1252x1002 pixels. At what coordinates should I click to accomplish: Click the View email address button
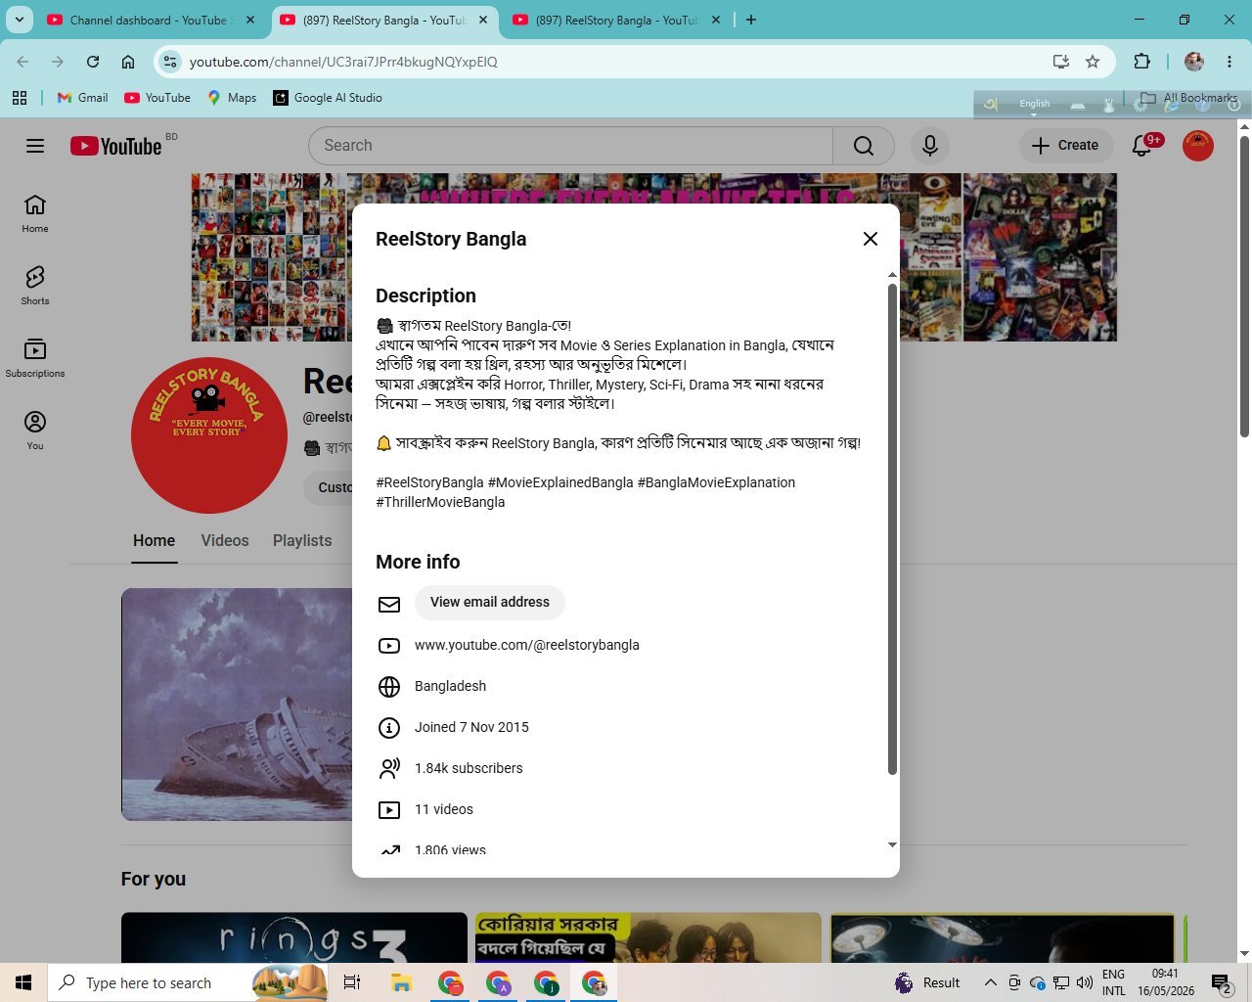click(490, 602)
